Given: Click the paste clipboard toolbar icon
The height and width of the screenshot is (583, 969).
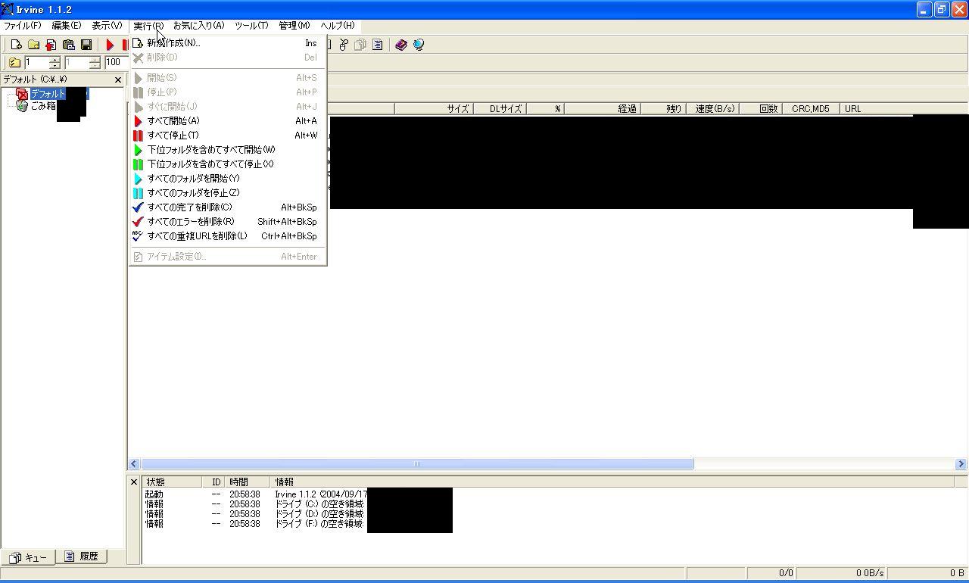Looking at the screenshot, I should [x=68, y=45].
